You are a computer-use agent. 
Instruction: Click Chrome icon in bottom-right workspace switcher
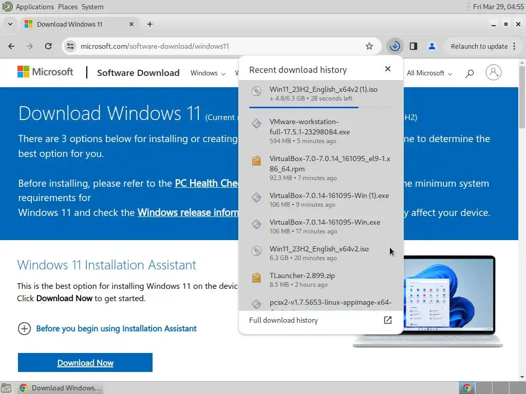coord(467,388)
